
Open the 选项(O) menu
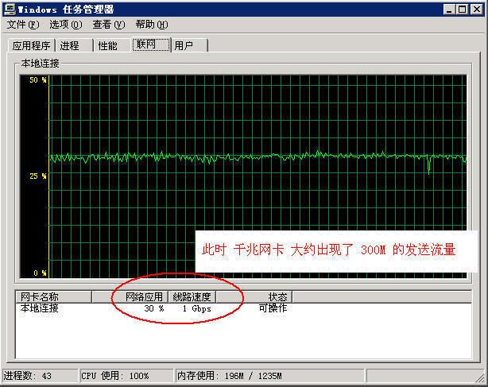pyautogui.click(x=66, y=25)
